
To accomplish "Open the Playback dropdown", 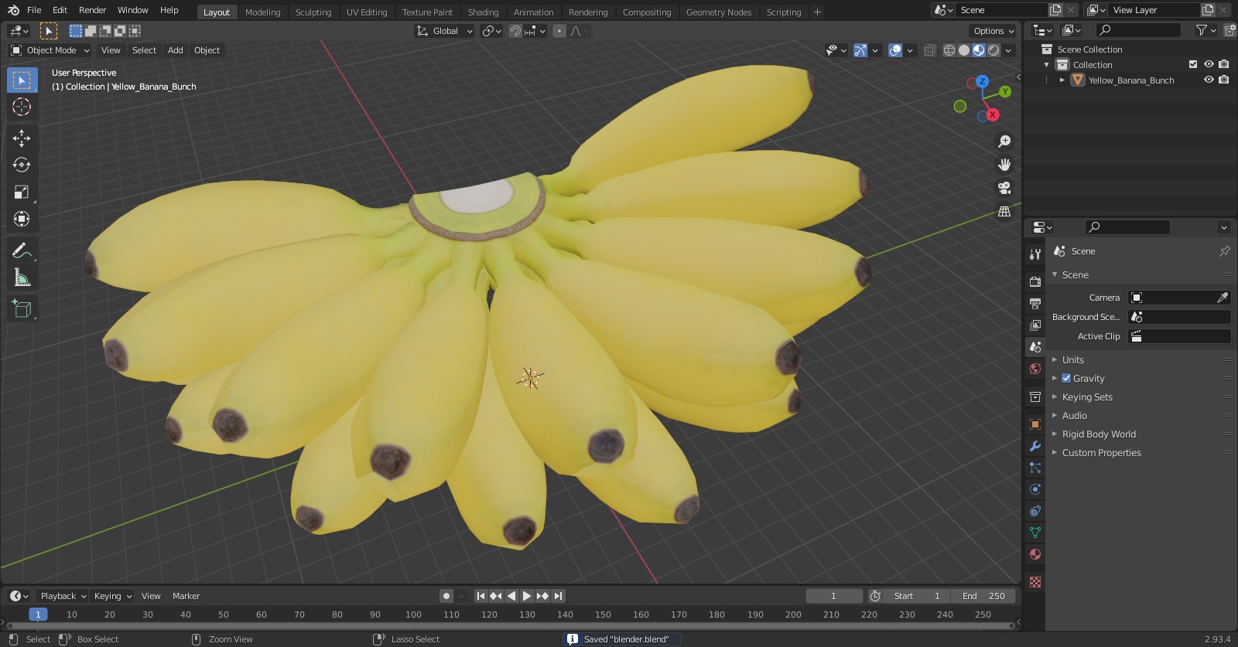I will click(63, 596).
